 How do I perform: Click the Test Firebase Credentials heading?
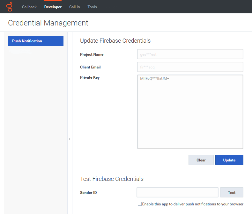pyautogui.click(x=112, y=179)
